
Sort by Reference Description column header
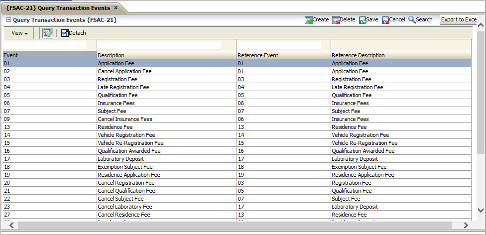tap(358, 55)
